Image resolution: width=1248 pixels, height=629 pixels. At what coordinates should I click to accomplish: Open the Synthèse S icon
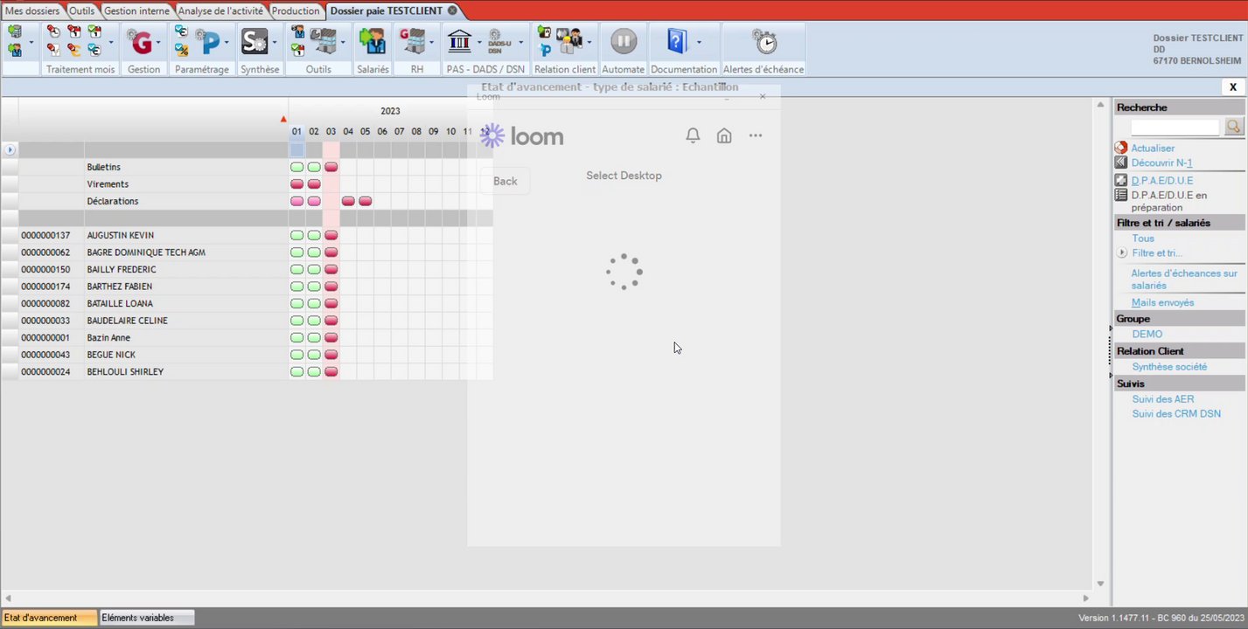(x=254, y=41)
